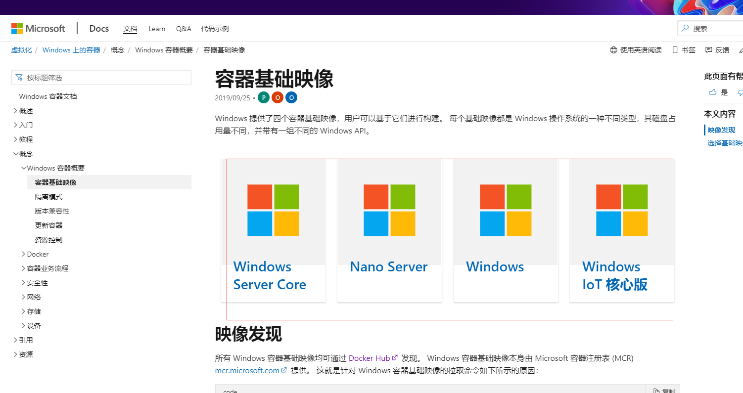Jump to 选择基础映像 in 本文内容

(x=725, y=143)
